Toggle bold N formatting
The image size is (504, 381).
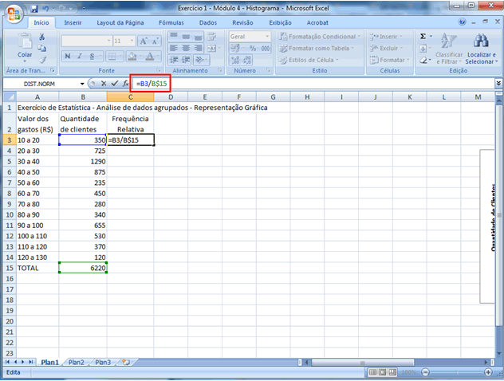tap(68, 56)
